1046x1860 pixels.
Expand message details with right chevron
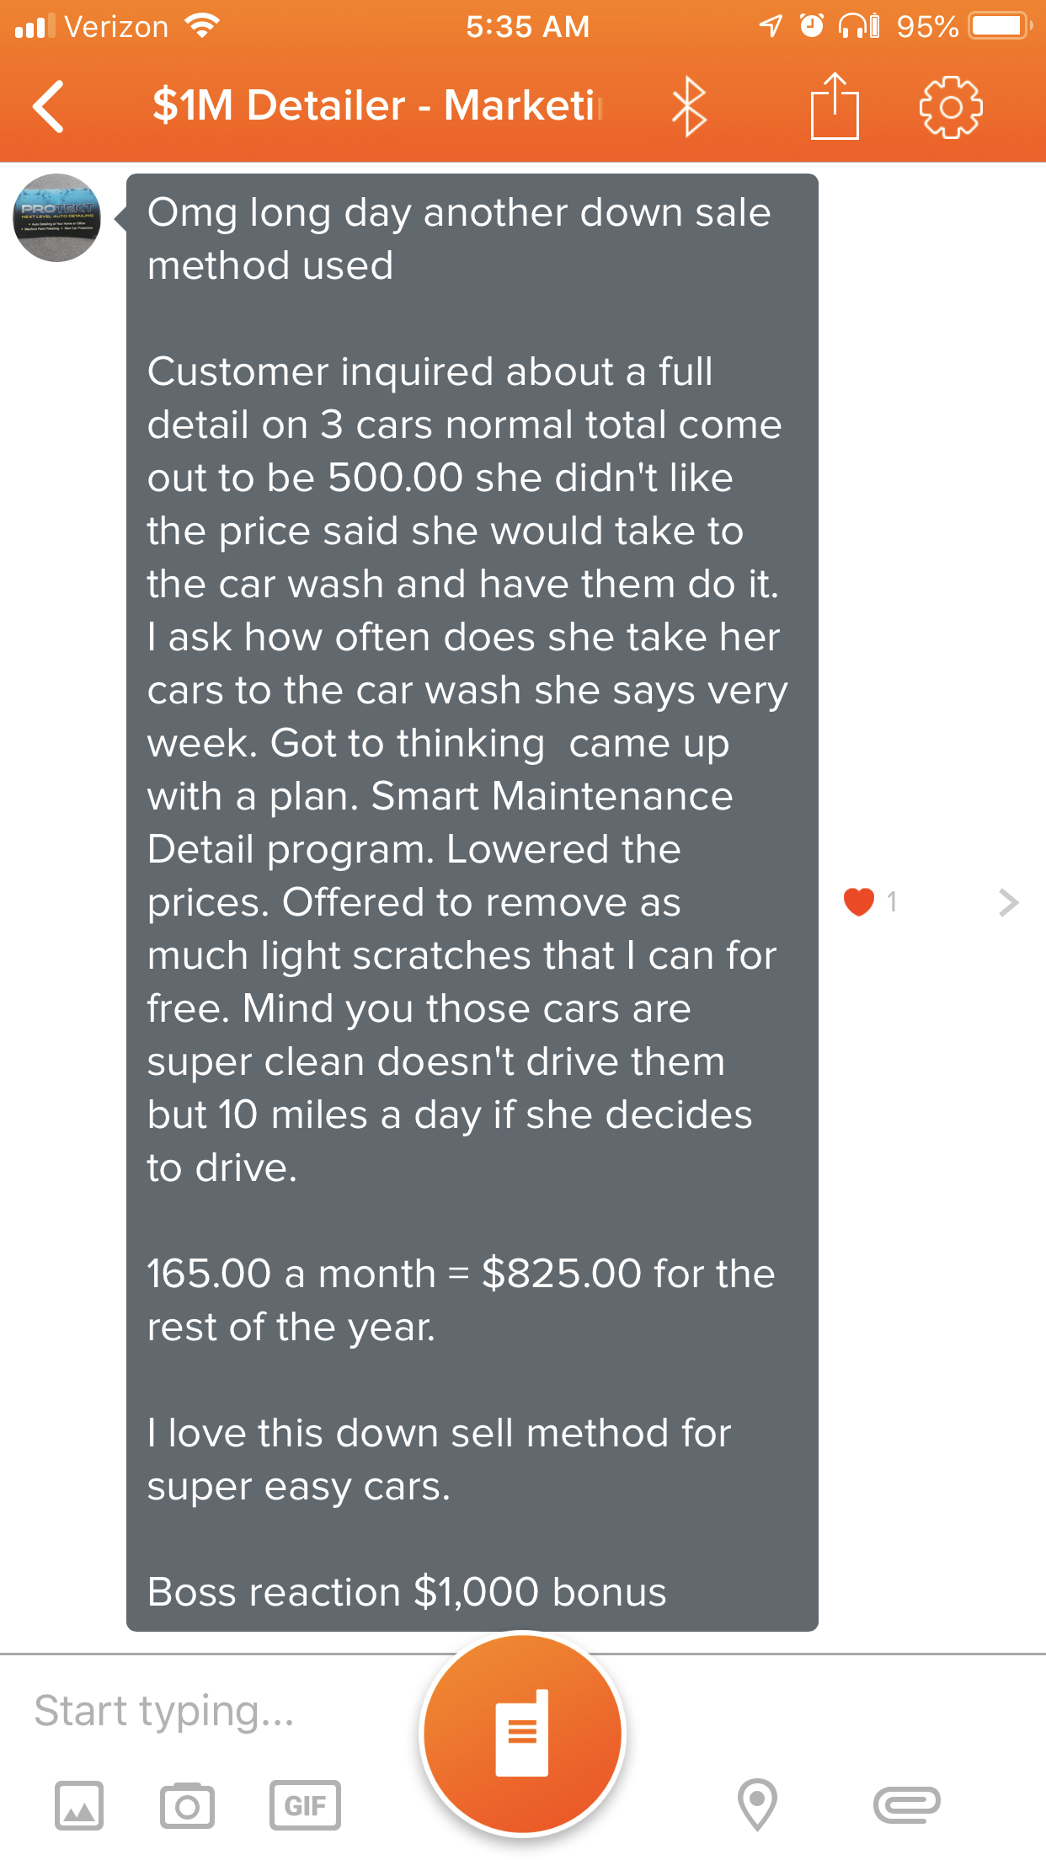[x=1007, y=902]
